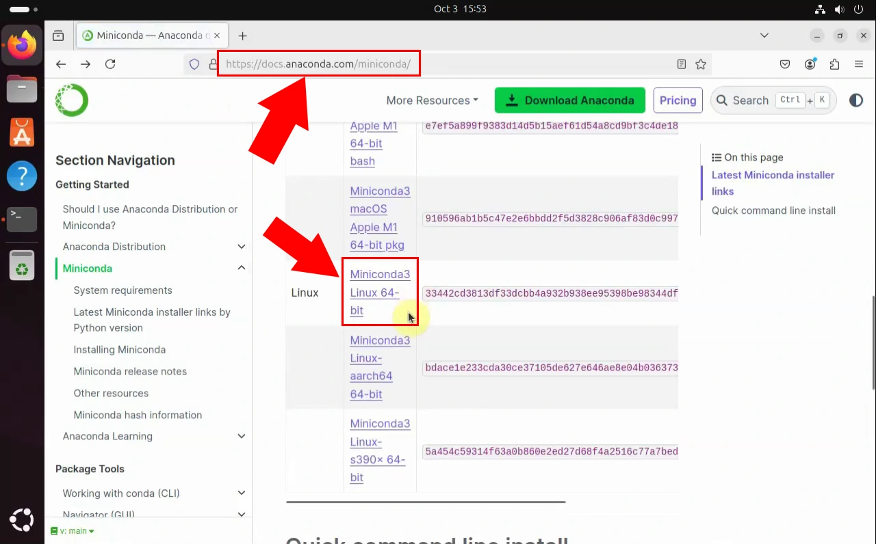Image resolution: width=876 pixels, height=544 pixels.
Task: Open Other resources page
Action: coord(111,394)
